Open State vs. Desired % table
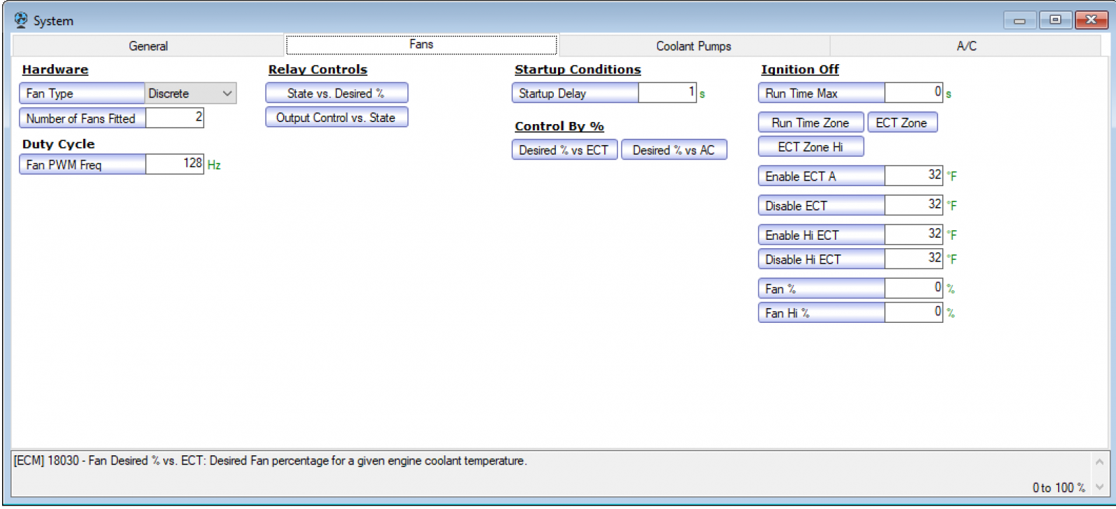This screenshot has height=509, width=1116. click(x=336, y=93)
